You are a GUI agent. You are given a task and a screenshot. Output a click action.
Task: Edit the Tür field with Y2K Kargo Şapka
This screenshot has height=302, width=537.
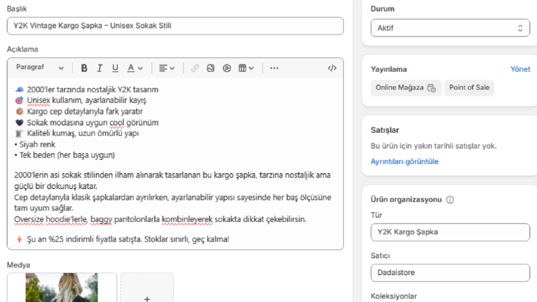450,232
